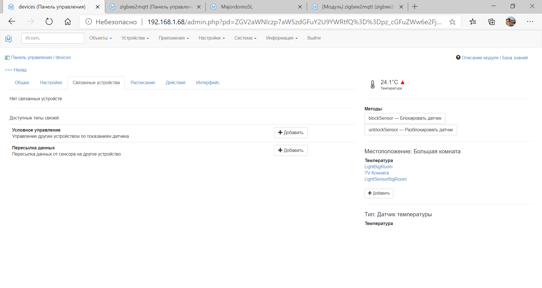Open the LightSensorBigRoom device link

pos(385,179)
